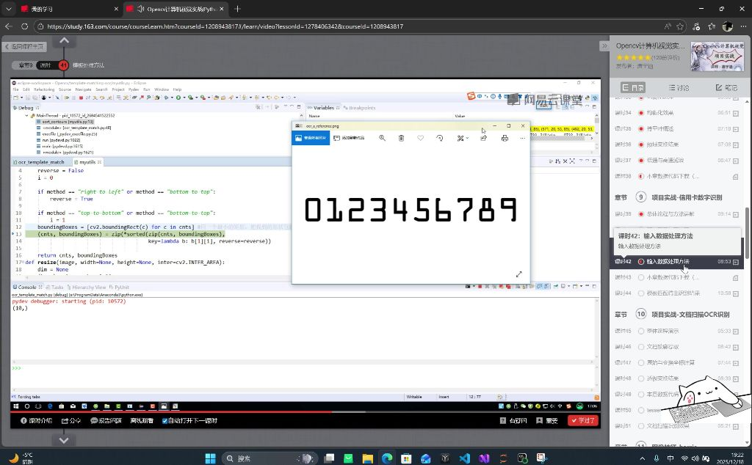Open 课时介绍 lesson introduction
This screenshot has height=465, width=752.
click(x=37, y=421)
